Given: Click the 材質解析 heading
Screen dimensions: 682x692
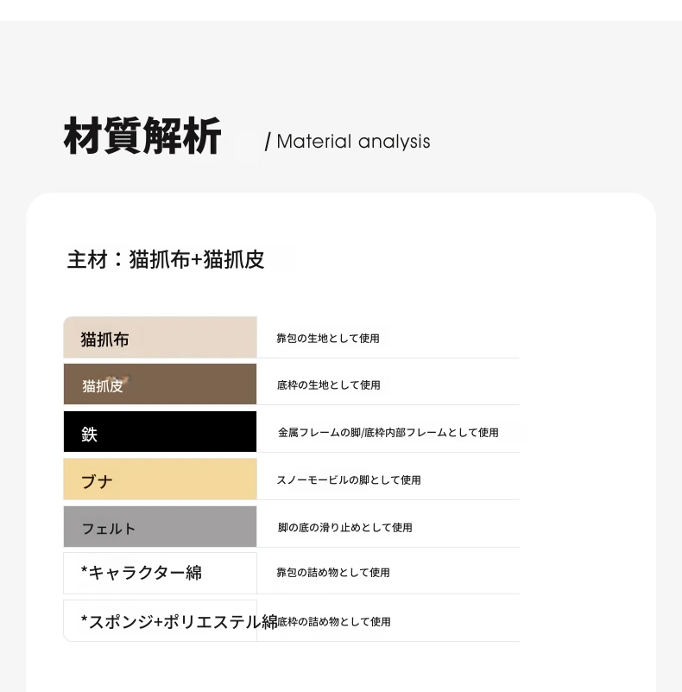Looking at the screenshot, I should pos(142,136).
